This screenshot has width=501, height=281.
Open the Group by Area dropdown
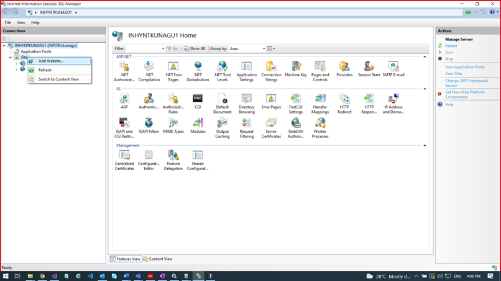point(247,48)
